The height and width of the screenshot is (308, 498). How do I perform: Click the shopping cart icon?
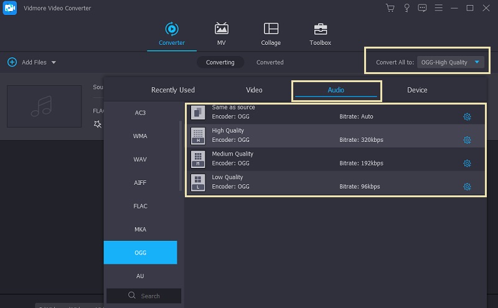[x=390, y=8]
